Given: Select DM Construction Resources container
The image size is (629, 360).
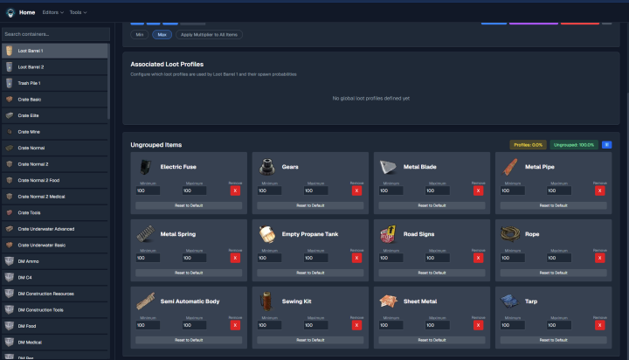Looking at the screenshot, I should pos(54,294).
